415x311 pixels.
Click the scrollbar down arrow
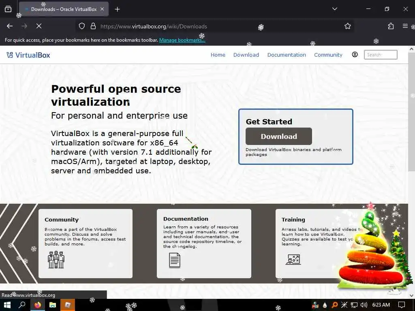[411, 295]
